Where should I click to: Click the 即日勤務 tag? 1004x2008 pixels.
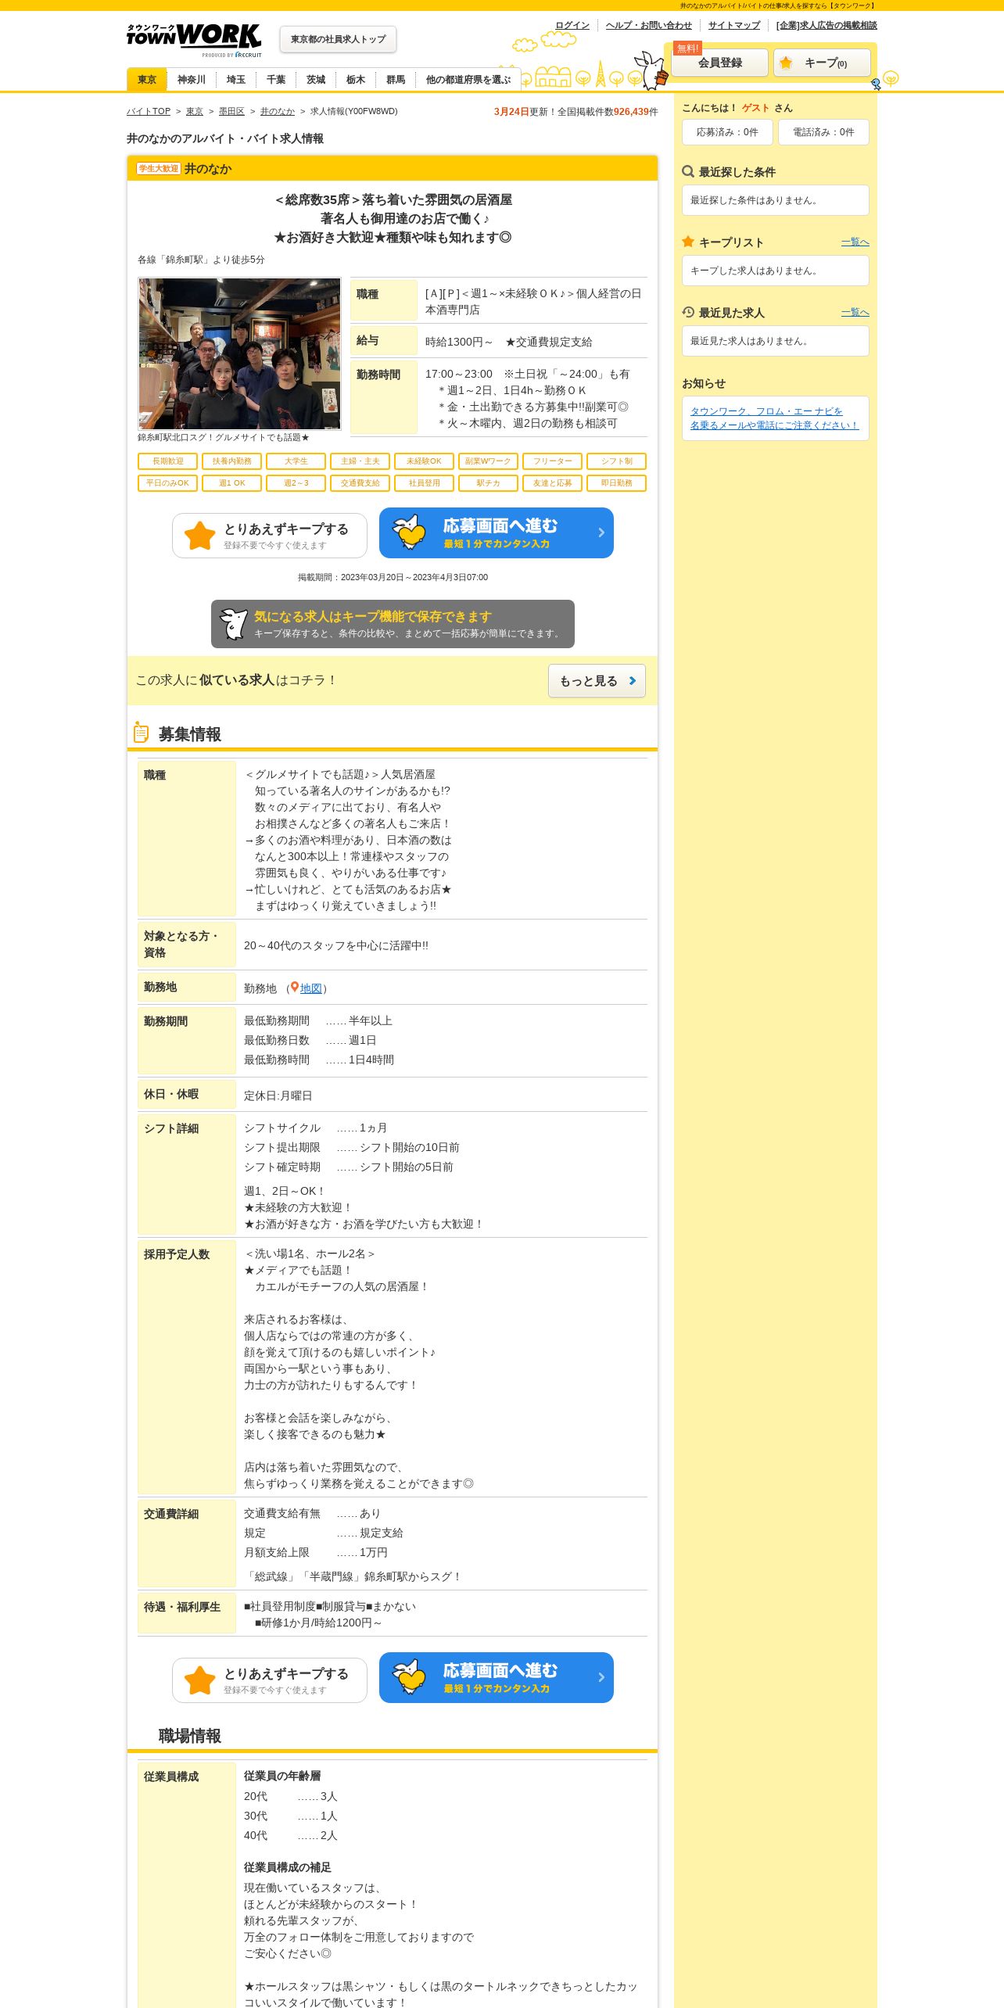616,483
